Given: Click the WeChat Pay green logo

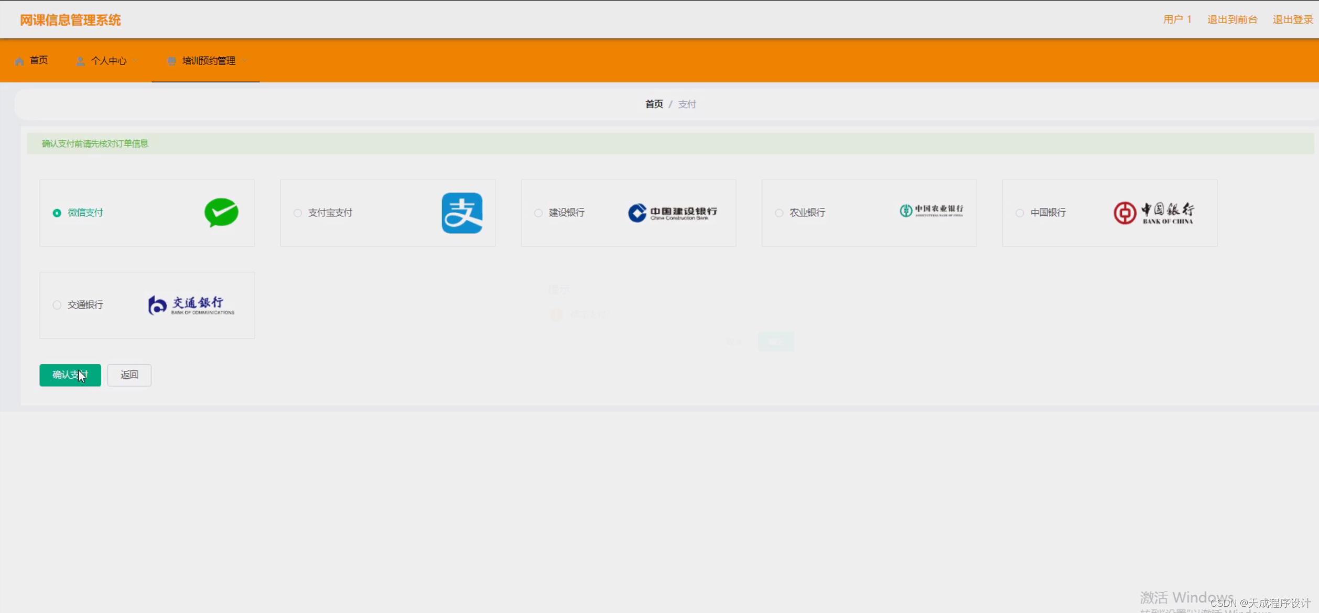Looking at the screenshot, I should 221,212.
